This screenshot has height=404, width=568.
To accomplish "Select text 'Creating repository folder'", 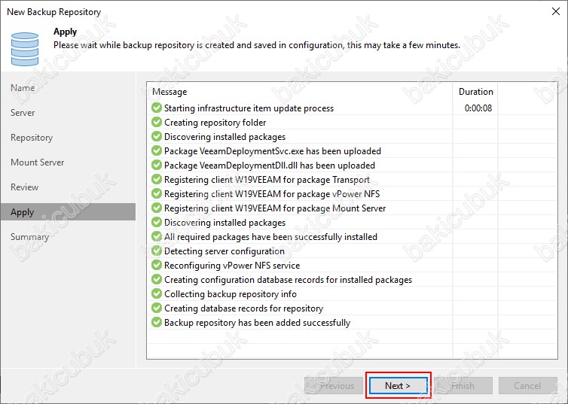I will [x=215, y=123].
